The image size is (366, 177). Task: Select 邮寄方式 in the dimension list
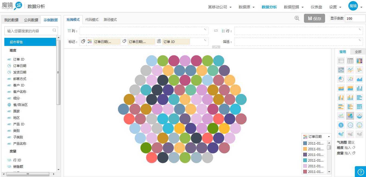[x=20, y=79]
